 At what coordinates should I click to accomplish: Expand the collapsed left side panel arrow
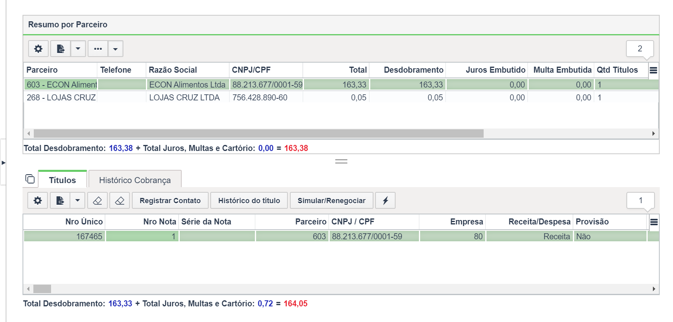click(3, 163)
